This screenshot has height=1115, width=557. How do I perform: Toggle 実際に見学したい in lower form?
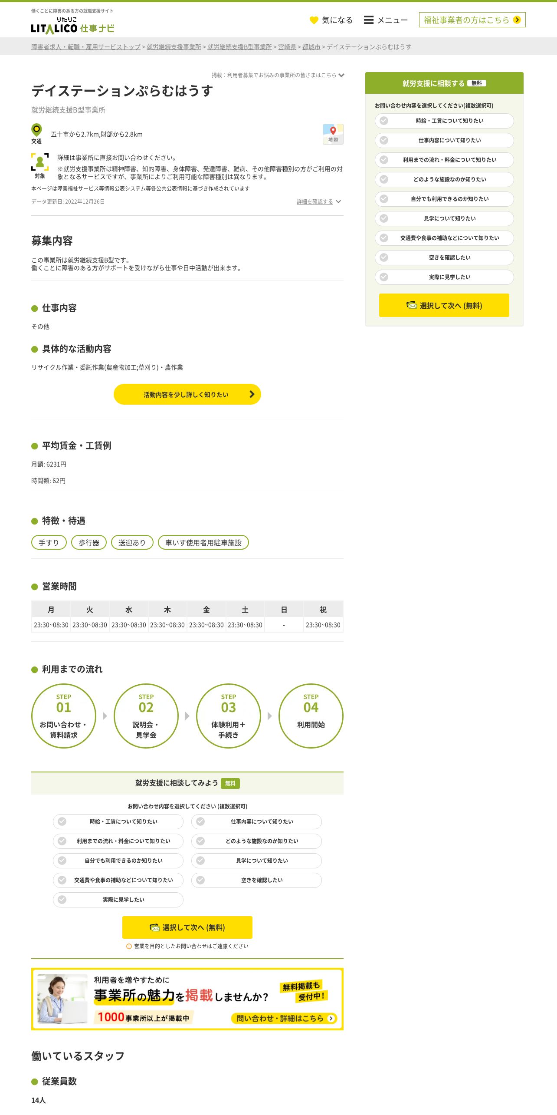click(118, 900)
